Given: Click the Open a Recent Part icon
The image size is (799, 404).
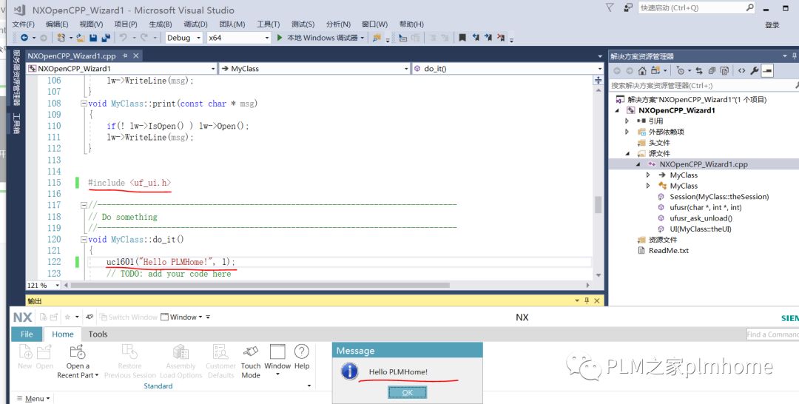Looking at the screenshot, I should [78, 351].
